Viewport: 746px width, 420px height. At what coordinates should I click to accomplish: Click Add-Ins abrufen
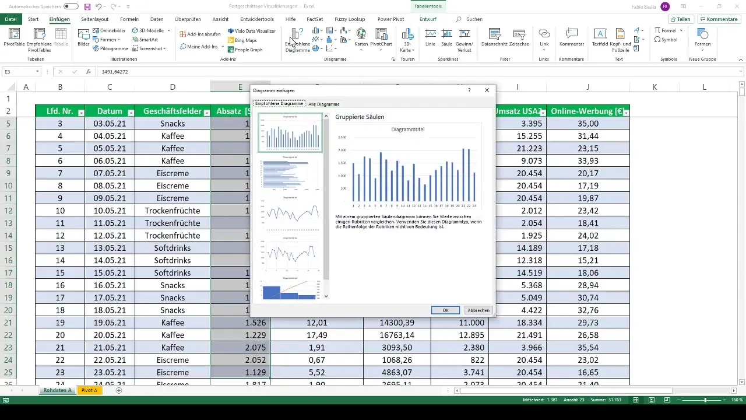pyautogui.click(x=200, y=34)
